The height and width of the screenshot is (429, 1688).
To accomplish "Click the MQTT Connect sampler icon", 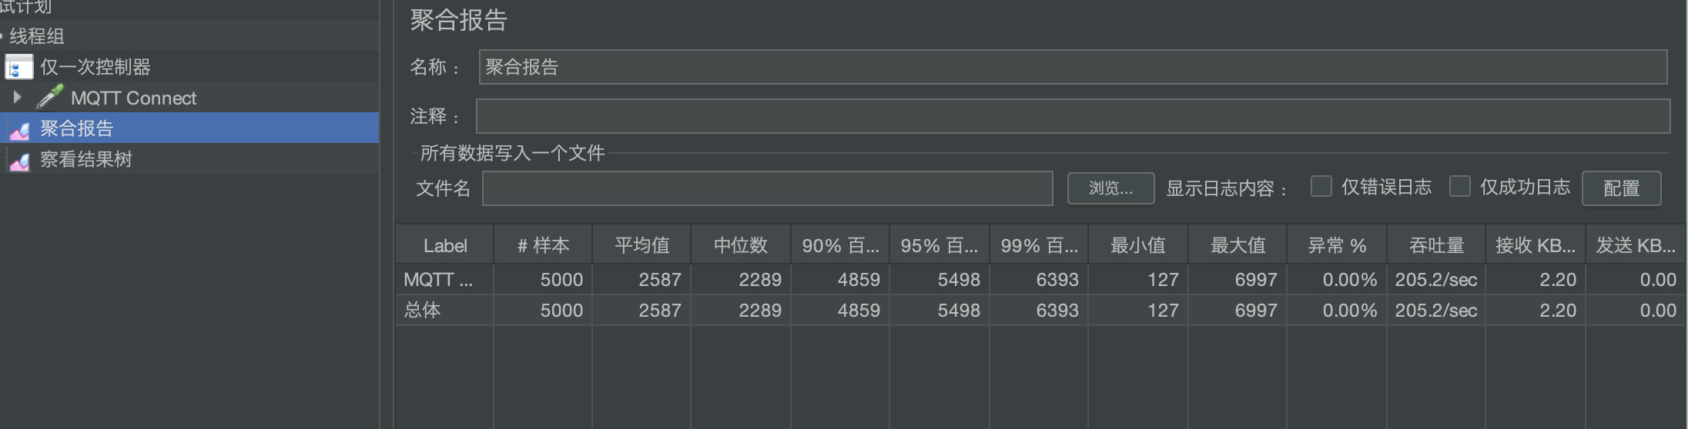I will click(50, 98).
